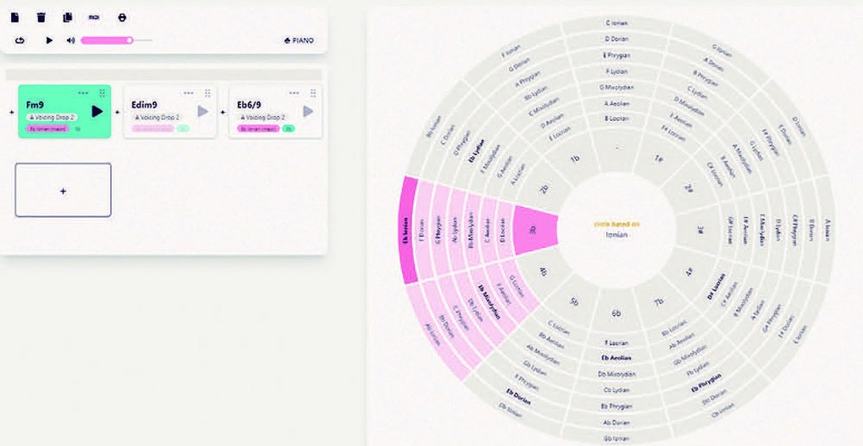
Task: Open three-dot menu on Edim9 card
Action: pos(189,93)
